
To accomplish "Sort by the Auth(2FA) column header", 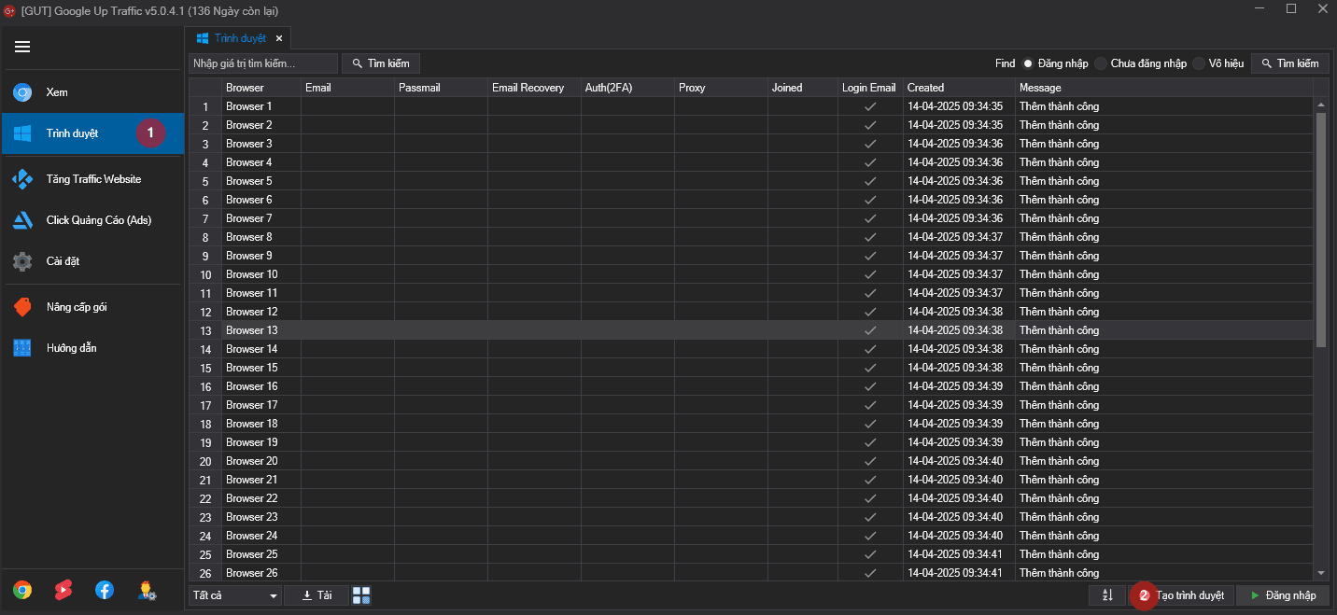I will click(627, 88).
